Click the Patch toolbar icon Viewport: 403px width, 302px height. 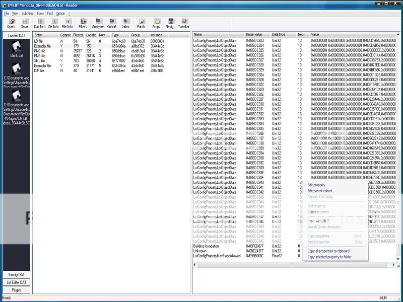141,23
